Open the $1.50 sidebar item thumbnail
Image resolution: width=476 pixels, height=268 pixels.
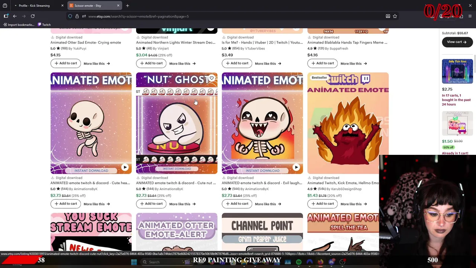tap(457, 123)
